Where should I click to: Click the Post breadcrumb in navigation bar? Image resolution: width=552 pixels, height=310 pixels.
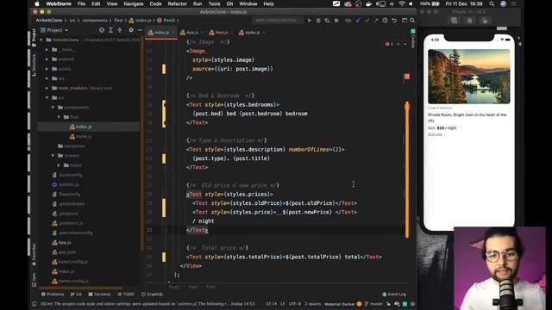click(119, 21)
